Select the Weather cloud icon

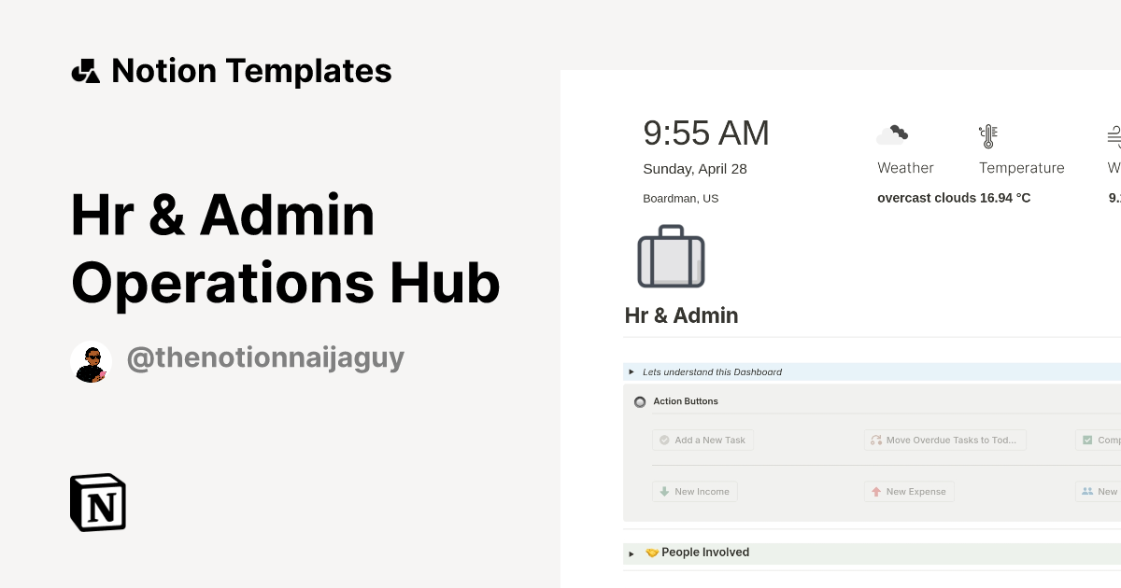coord(893,134)
